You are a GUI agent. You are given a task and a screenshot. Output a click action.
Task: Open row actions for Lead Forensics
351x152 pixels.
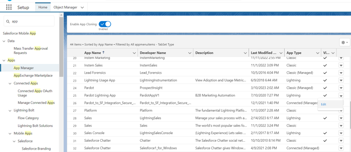point(341,73)
